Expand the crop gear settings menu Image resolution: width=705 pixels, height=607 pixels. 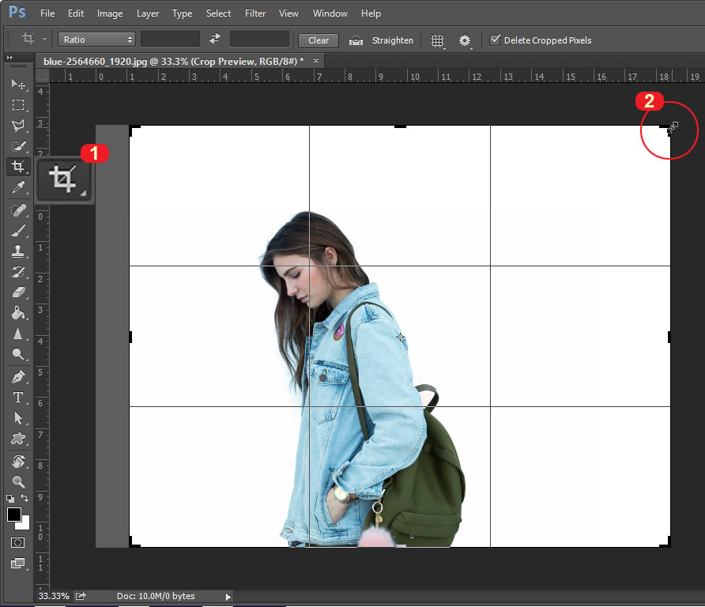click(465, 40)
